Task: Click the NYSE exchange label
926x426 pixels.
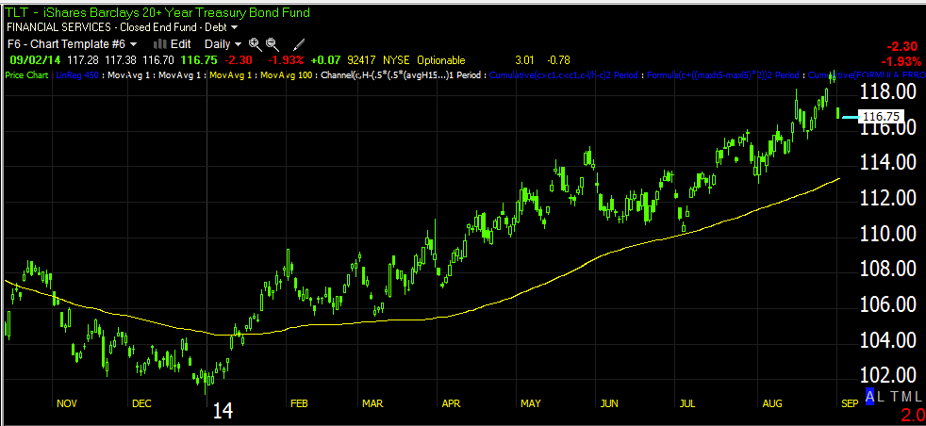Action: pyautogui.click(x=396, y=60)
